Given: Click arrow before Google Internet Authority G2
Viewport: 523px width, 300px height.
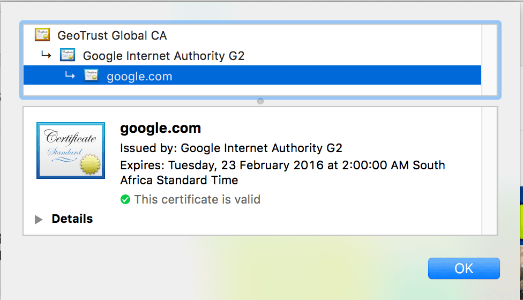Looking at the screenshot, I should click(46, 55).
